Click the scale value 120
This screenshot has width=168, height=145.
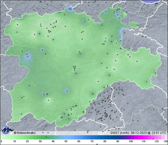(x=157, y=141)
